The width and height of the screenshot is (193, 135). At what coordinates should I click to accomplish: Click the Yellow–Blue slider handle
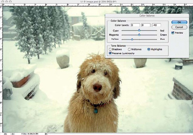tap(132, 39)
